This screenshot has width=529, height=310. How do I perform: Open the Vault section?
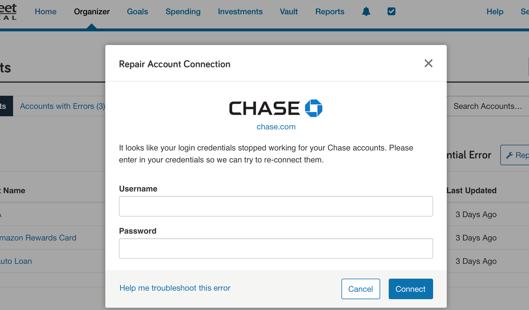[289, 11]
